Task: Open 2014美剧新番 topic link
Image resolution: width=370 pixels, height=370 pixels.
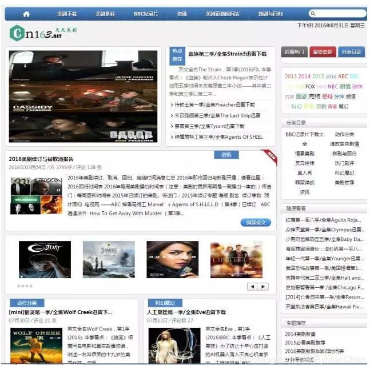Action: [x=300, y=335]
